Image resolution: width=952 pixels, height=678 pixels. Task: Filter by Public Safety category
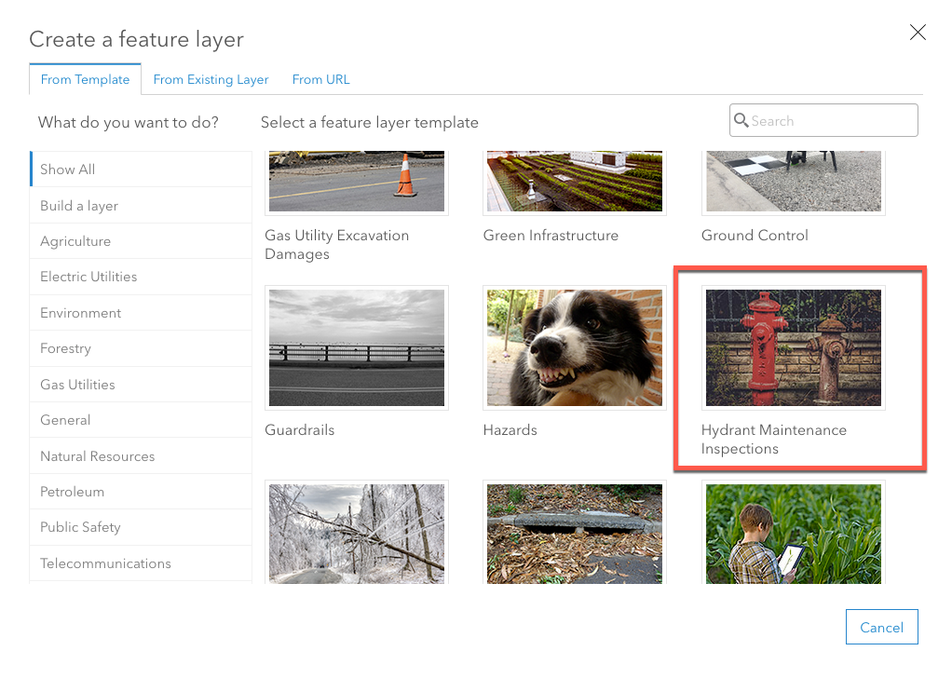pyautogui.click(x=80, y=527)
